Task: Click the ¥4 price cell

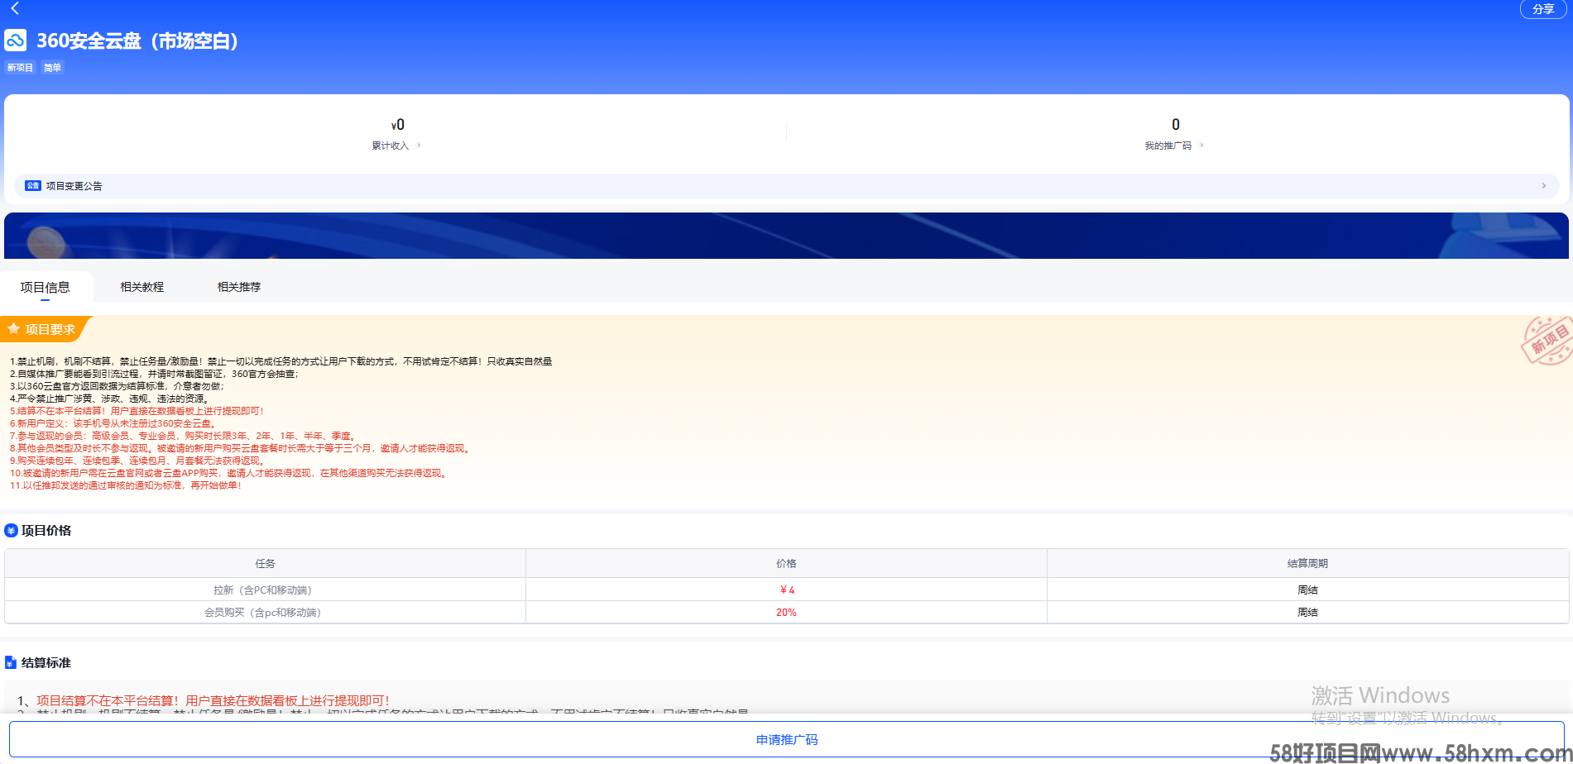Action: [786, 590]
